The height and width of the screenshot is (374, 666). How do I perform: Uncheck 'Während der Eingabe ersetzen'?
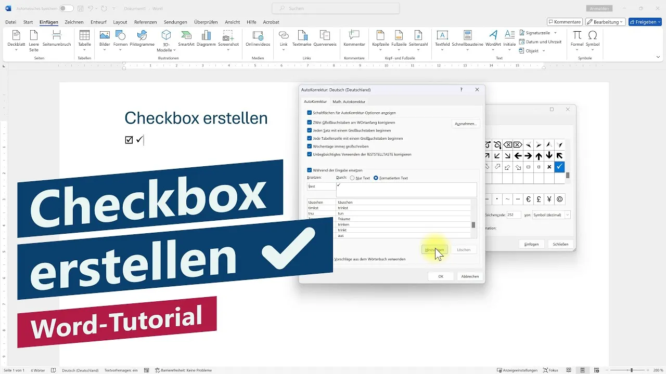click(x=309, y=170)
